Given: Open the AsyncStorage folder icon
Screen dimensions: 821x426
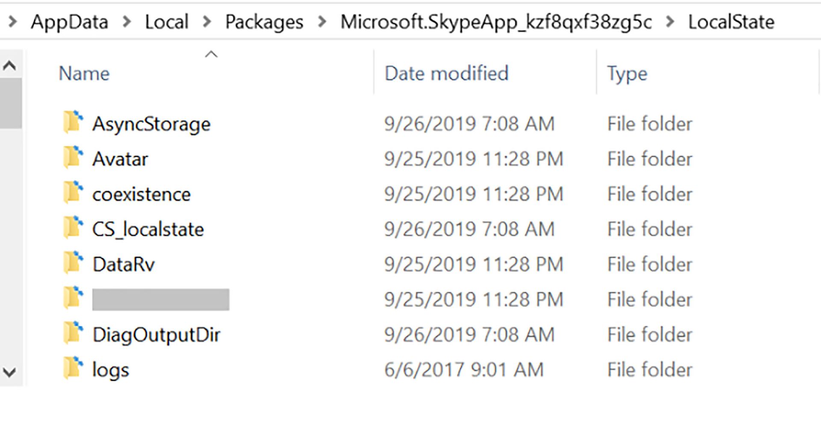Looking at the screenshot, I should point(74,123).
